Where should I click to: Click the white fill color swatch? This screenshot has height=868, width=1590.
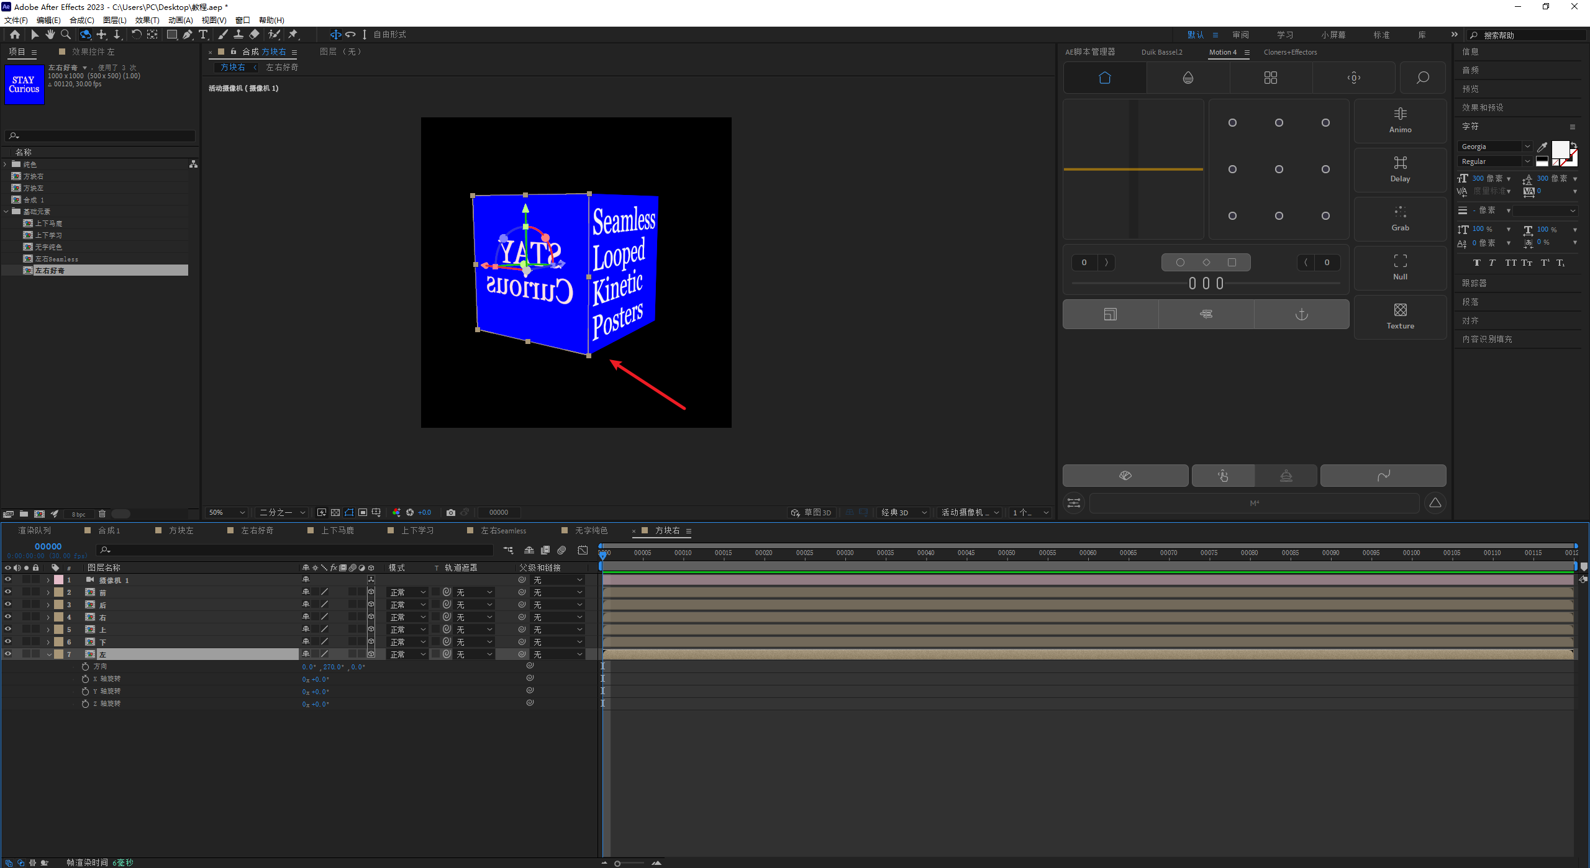click(x=1560, y=149)
